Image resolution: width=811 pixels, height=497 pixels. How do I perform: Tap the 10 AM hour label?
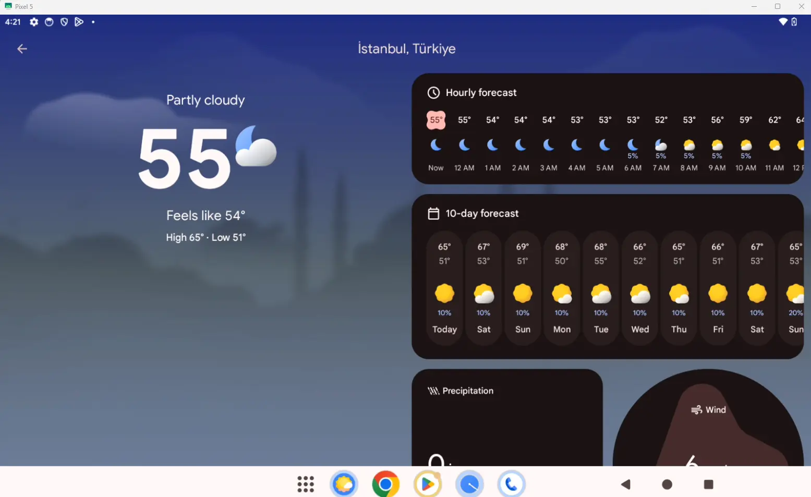[x=746, y=168]
